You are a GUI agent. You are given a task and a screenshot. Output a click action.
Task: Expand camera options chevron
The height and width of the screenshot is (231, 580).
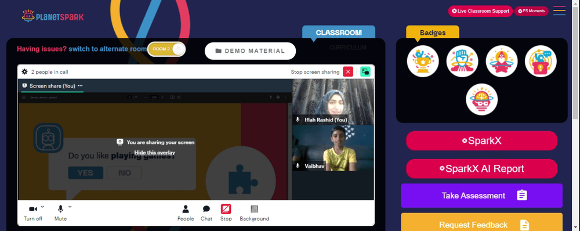click(x=42, y=207)
